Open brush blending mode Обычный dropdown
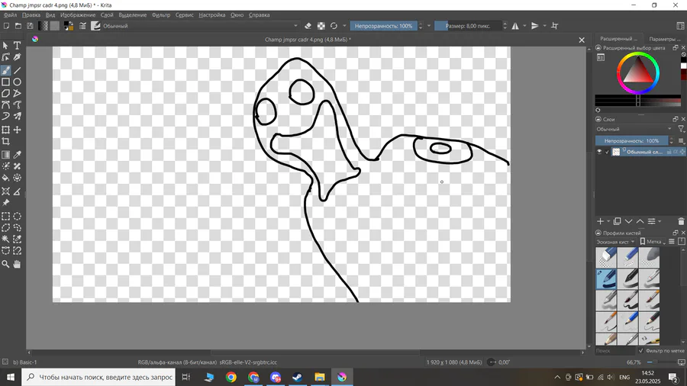This screenshot has width=687, height=386. pos(200,26)
